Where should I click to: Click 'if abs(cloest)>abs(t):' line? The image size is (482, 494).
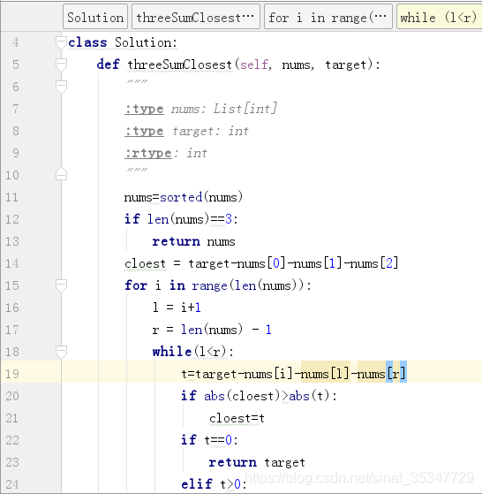click(259, 396)
